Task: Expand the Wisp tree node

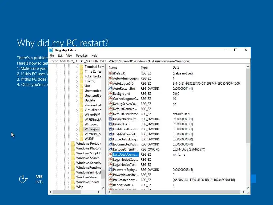Action: click(69, 187)
